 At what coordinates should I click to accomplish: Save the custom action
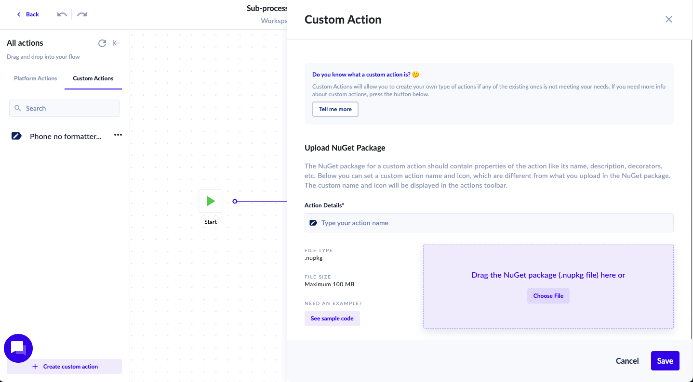tap(665, 361)
